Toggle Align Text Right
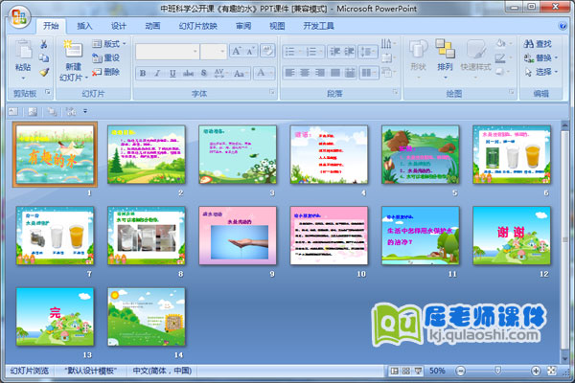575x383 pixels. pyautogui.click(x=320, y=73)
